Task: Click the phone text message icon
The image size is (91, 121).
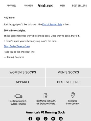Action: (45, 96)
